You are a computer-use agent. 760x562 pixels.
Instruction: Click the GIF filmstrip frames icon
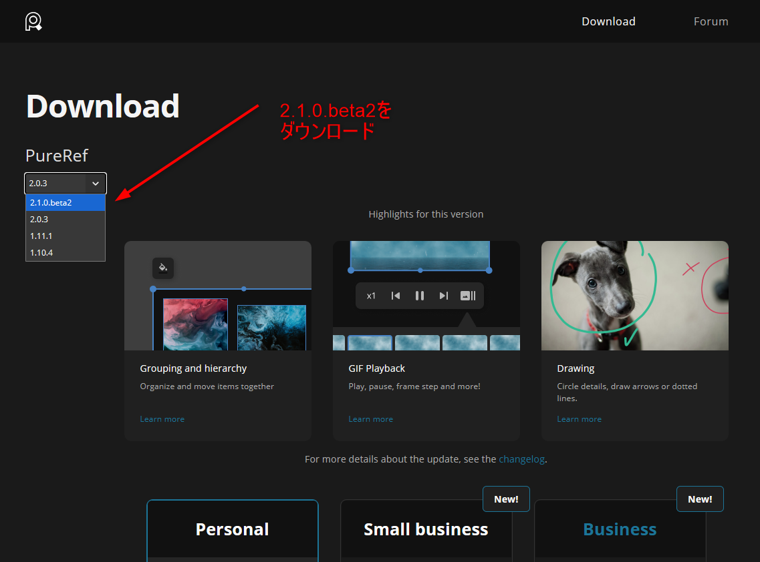(468, 296)
